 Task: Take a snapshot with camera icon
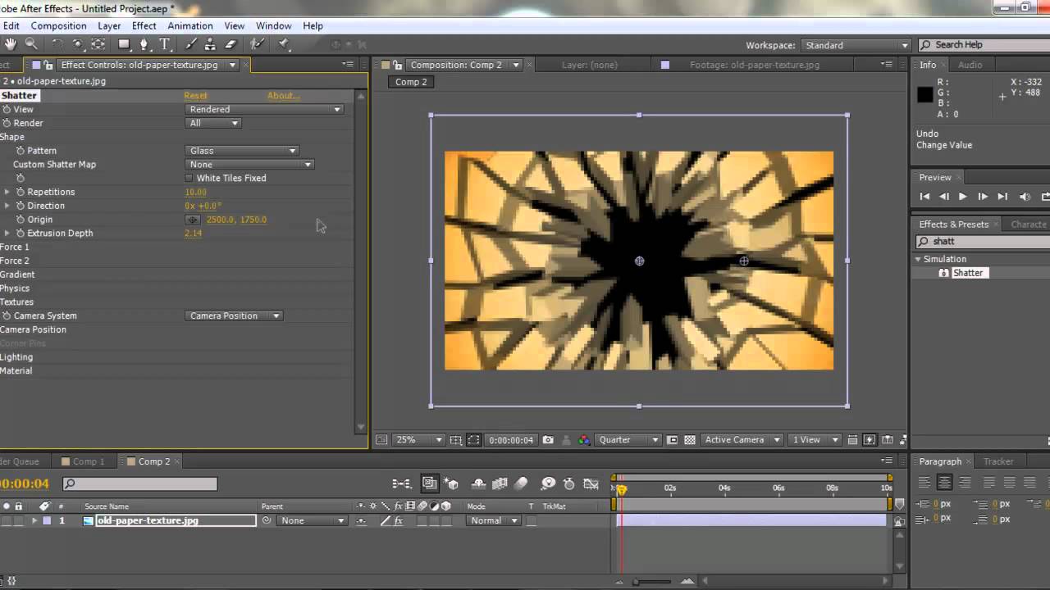pos(548,440)
